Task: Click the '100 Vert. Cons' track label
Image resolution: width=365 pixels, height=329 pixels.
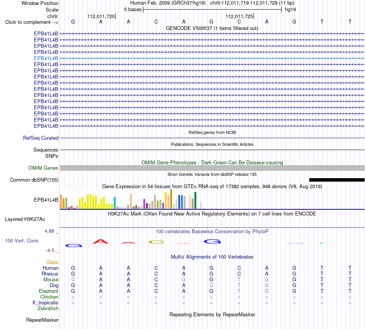Action: [x=22, y=240]
